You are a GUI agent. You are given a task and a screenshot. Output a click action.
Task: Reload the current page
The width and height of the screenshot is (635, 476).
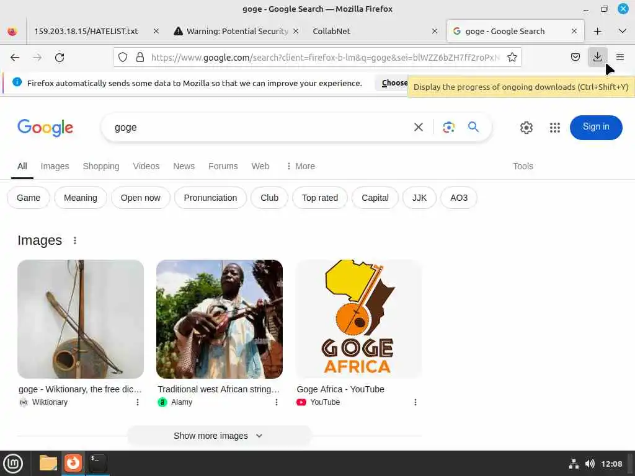[x=60, y=58]
